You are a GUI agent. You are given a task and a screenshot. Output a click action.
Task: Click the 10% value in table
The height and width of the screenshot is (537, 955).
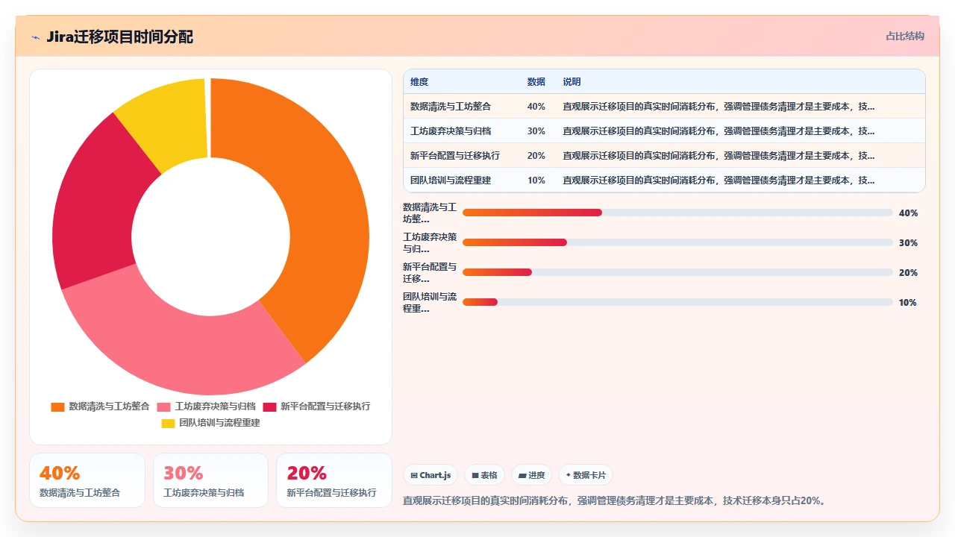click(x=536, y=180)
